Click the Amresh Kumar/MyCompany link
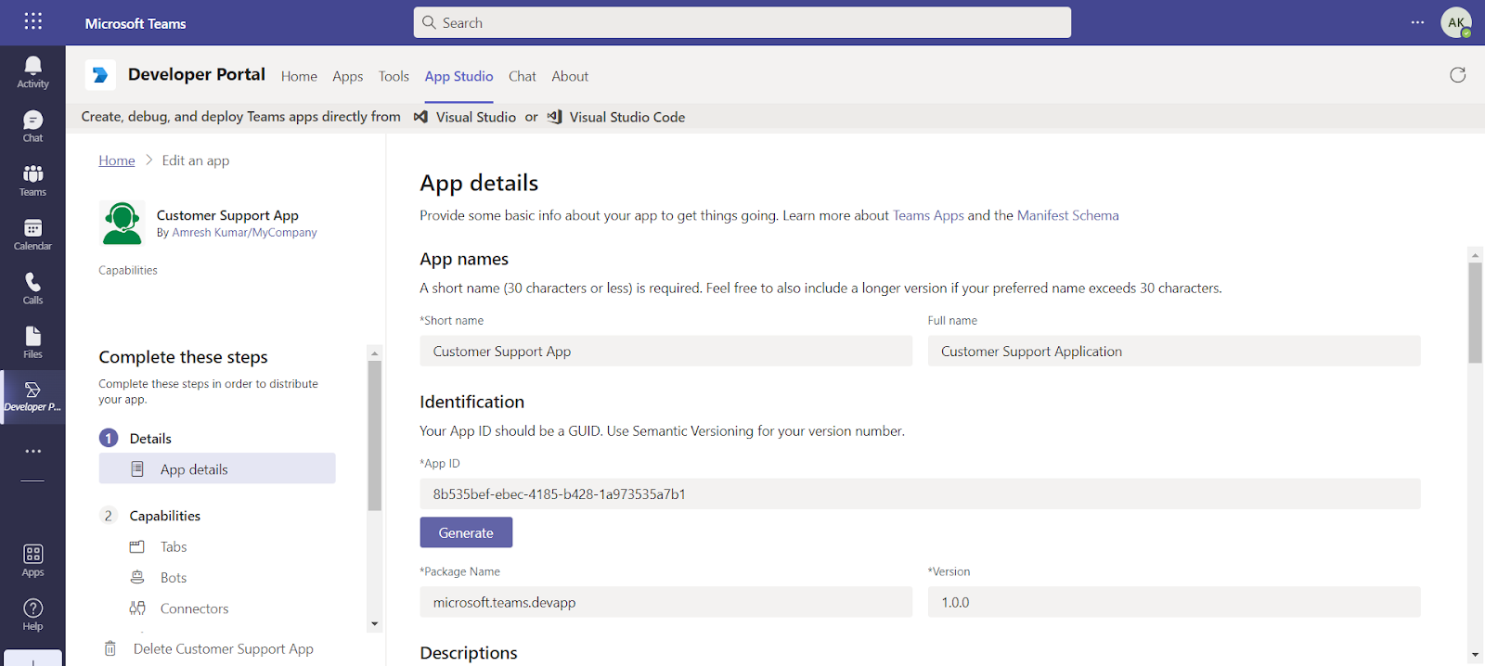The image size is (1485, 666). pos(244,233)
